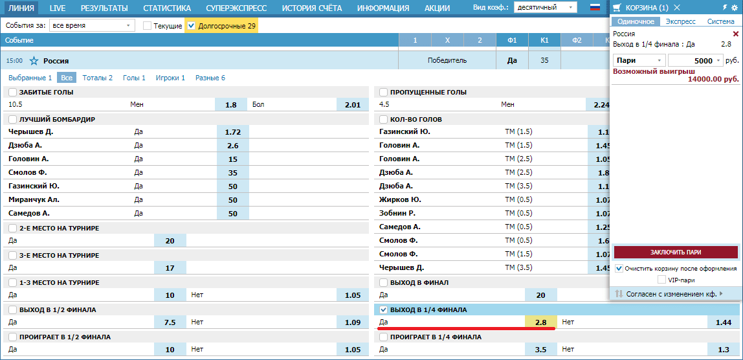743x360 pixels.
Task: Show the Голы 1 filter
Action: (x=134, y=78)
